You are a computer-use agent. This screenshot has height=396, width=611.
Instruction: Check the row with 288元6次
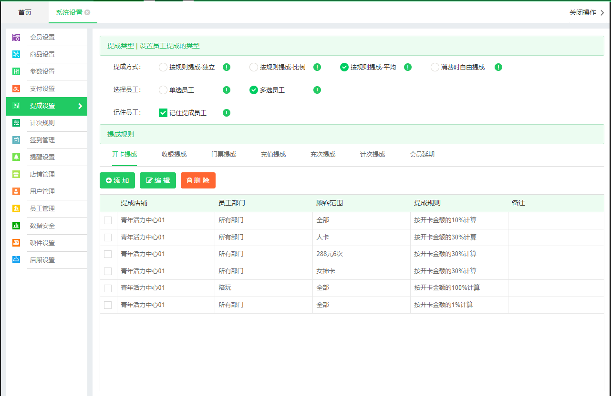point(108,254)
